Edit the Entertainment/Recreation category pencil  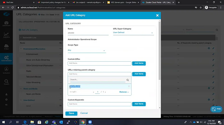213,48
